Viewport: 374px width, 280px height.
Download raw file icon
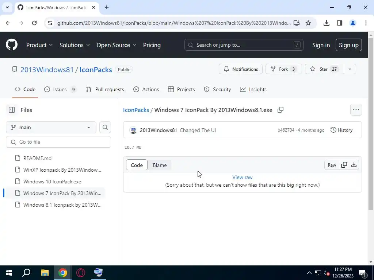point(354,165)
